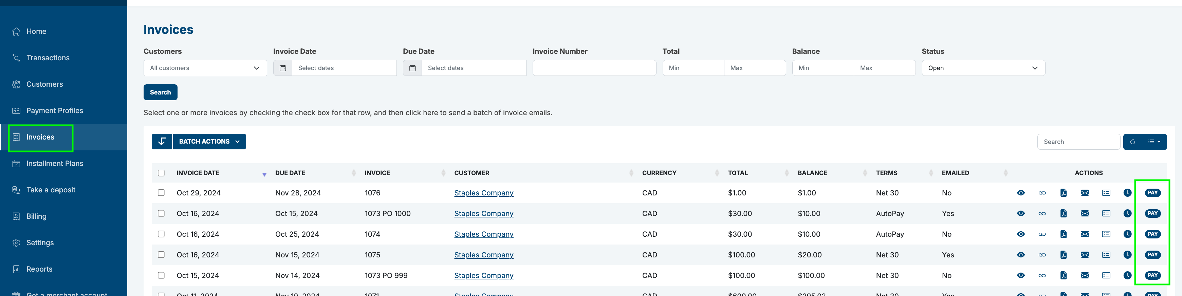Open the Invoice Date calendar icon
This screenshot has height=296, width=1182.
(283, 68)
